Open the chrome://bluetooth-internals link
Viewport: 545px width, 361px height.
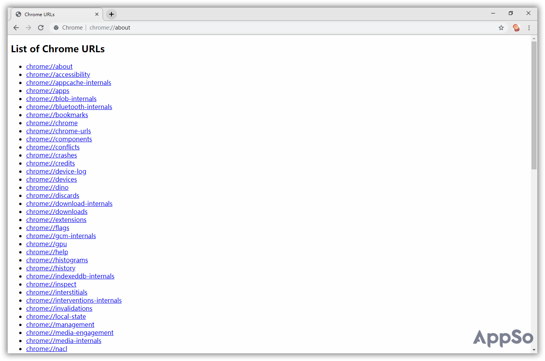[69, 107]
